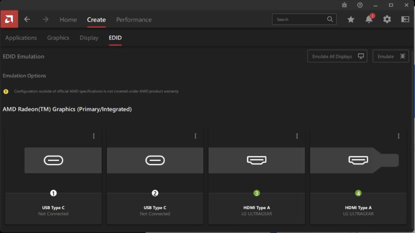Open favorites star icon
The image size is (415, 233).
tap(351, 19)
